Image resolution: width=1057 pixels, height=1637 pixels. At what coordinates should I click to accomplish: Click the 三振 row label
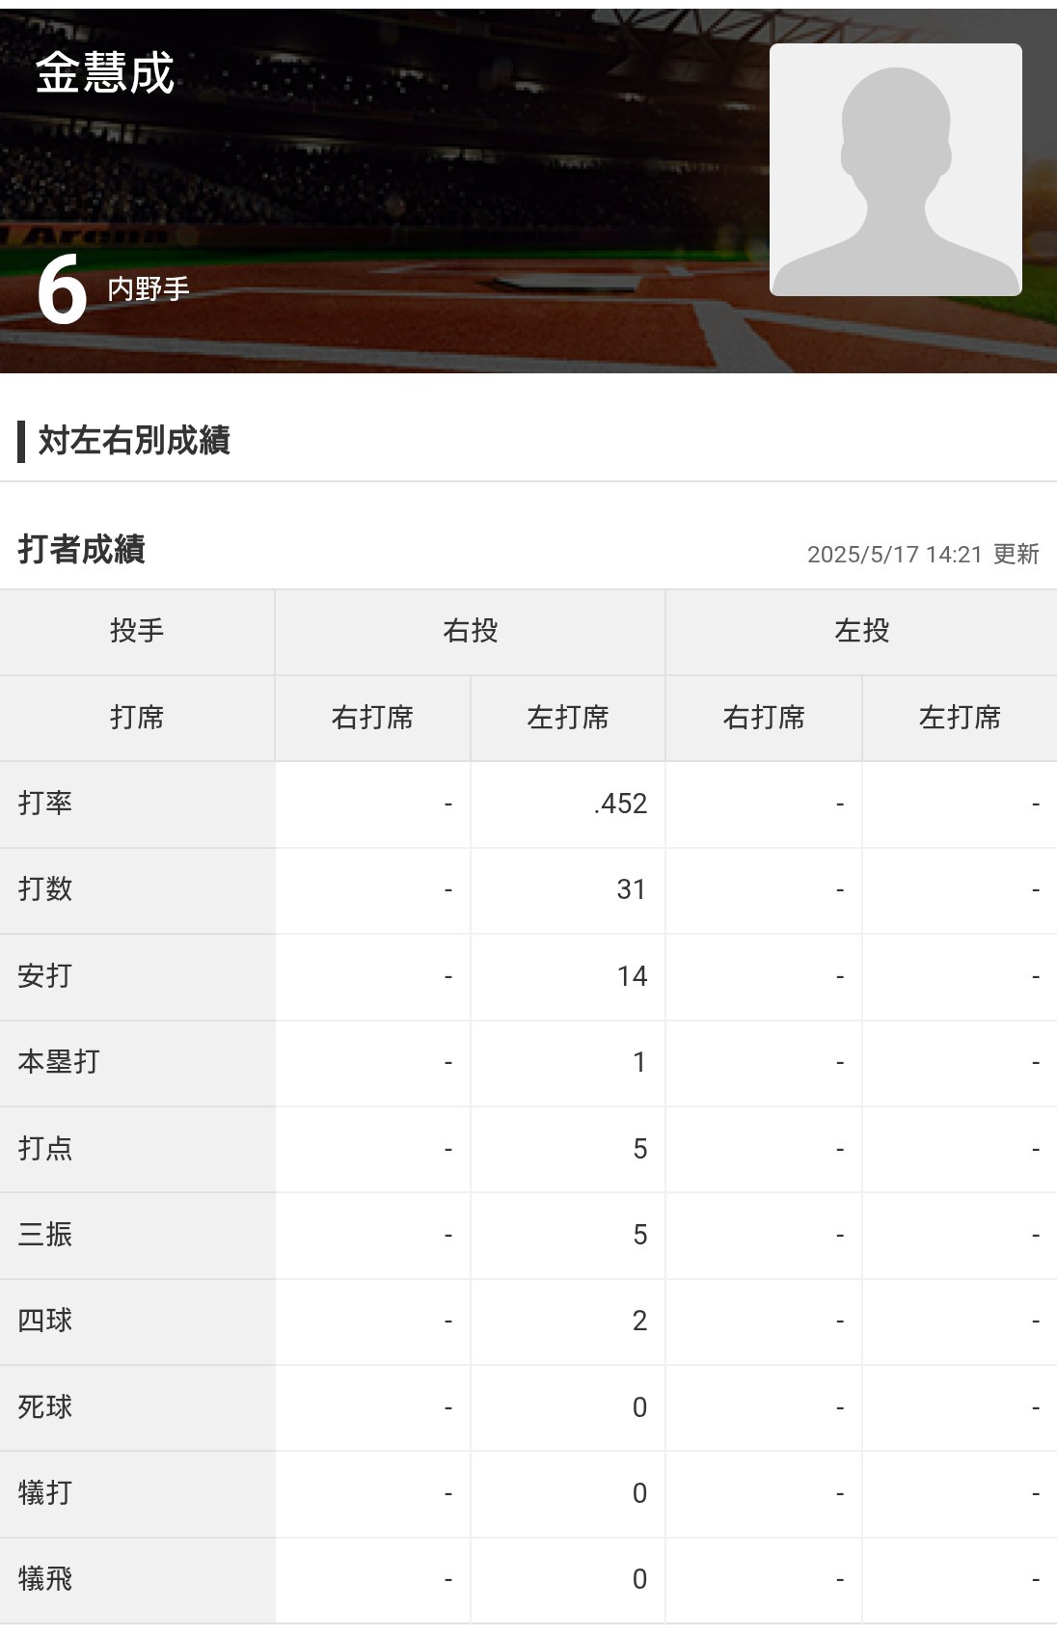tap(45, 1235)
